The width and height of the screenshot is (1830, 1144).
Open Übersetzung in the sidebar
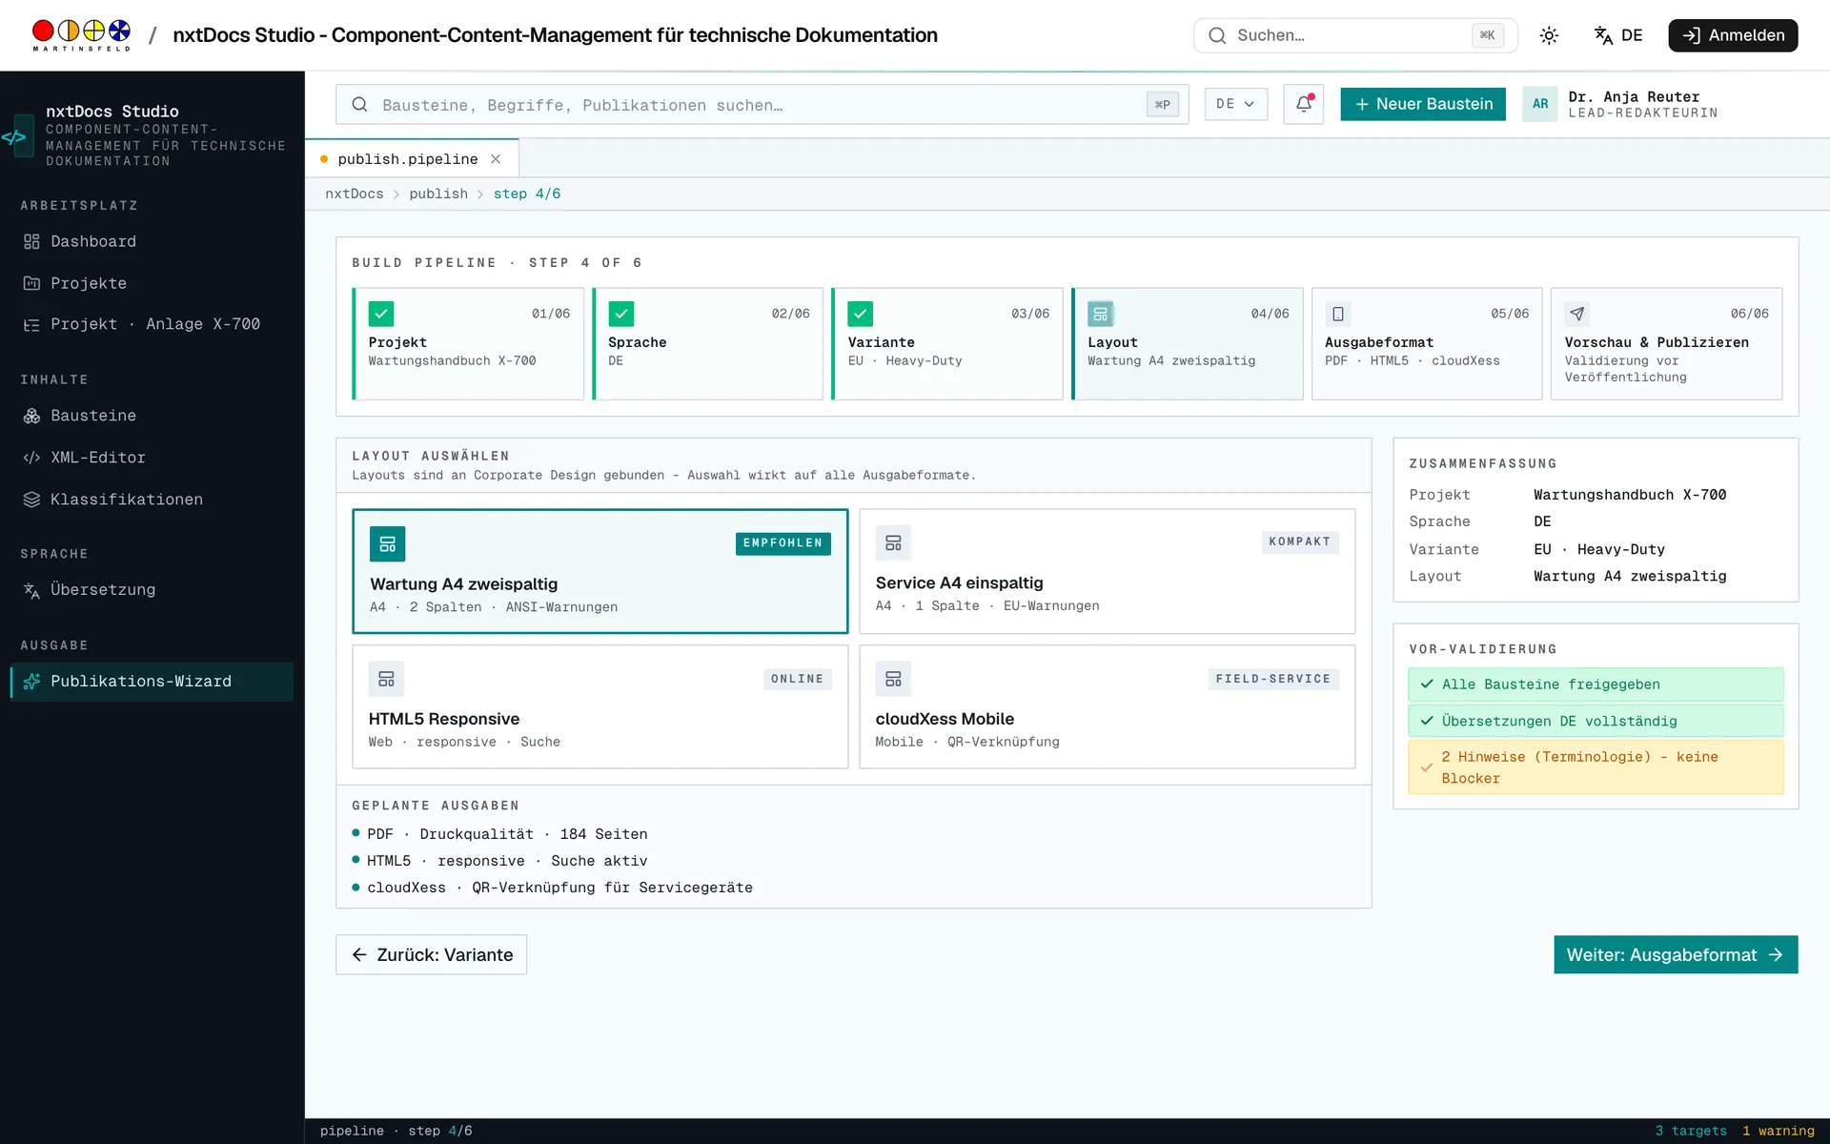(152, 590)
